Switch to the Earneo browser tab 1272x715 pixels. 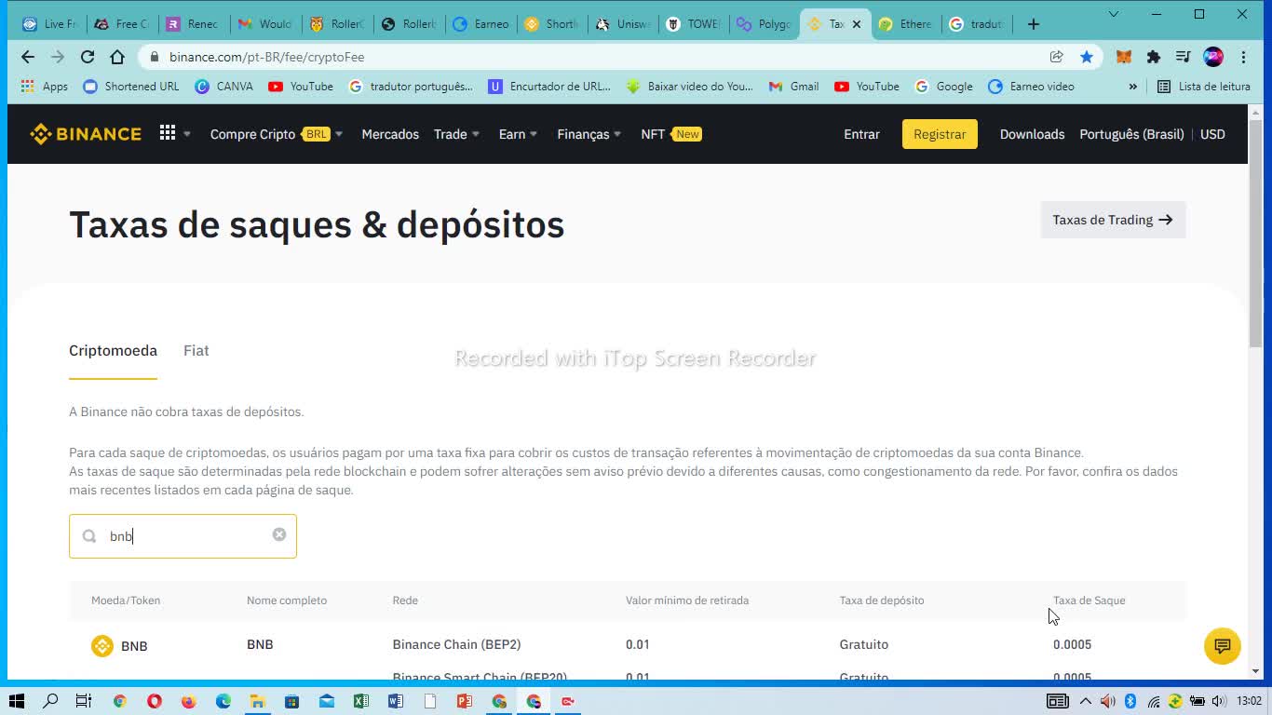pos(481,24)
